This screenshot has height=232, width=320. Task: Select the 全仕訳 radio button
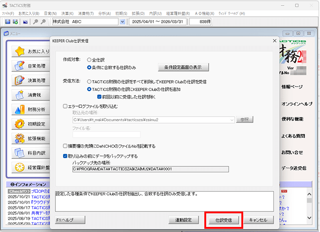tap(89, 60)
